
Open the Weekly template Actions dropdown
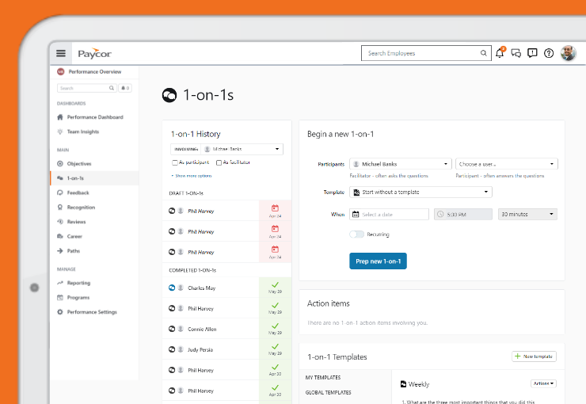(543, 383)
